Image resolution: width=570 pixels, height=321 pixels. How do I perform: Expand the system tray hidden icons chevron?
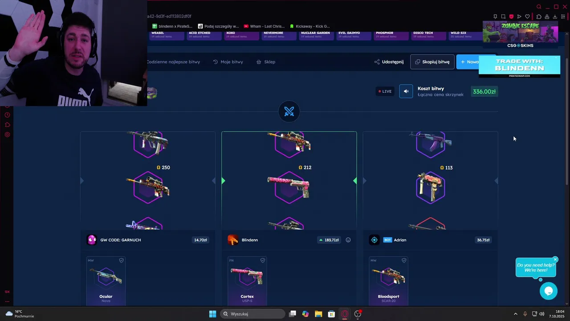click(516, 314)
